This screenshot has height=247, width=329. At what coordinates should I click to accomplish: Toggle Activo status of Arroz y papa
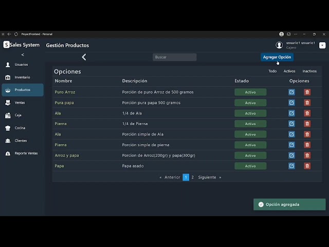pyautogui.click(x=250, y=155)
